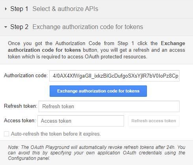Enable the Auto-refresh token checkbox

(6, 134)
